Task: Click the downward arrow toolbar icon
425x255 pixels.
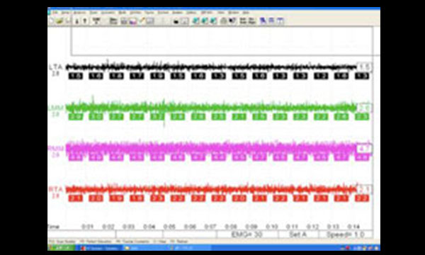Action: click(77, 21)
